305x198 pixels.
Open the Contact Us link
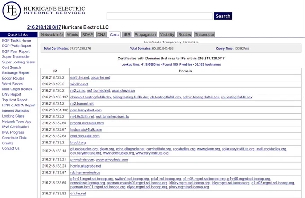click(x=11, y=148)
